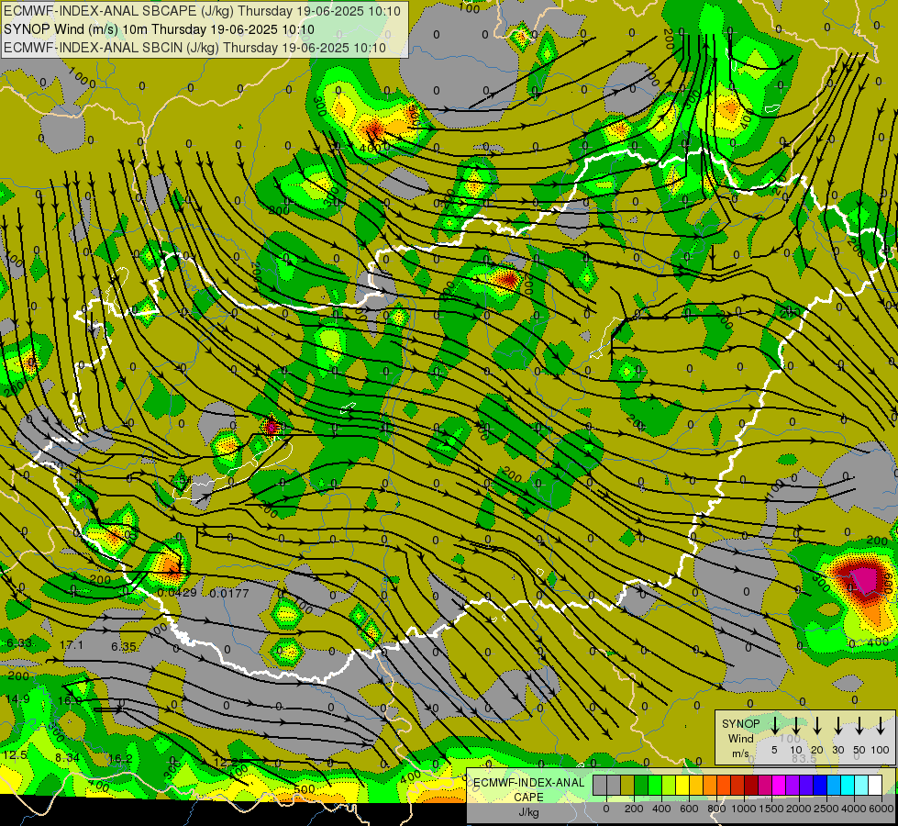The height and width of the screenshot is (826, 898).
Task: Select the olive CAPE legend swatch
Action: (x=627, y=786)
